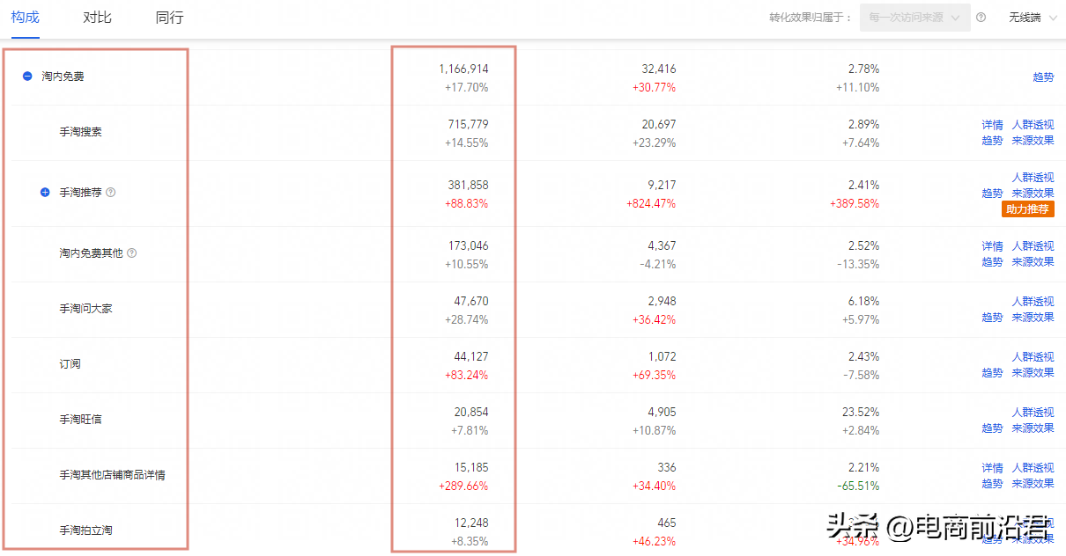
Task: Expand the 手淘推荐 row
Action: [45, 192]
